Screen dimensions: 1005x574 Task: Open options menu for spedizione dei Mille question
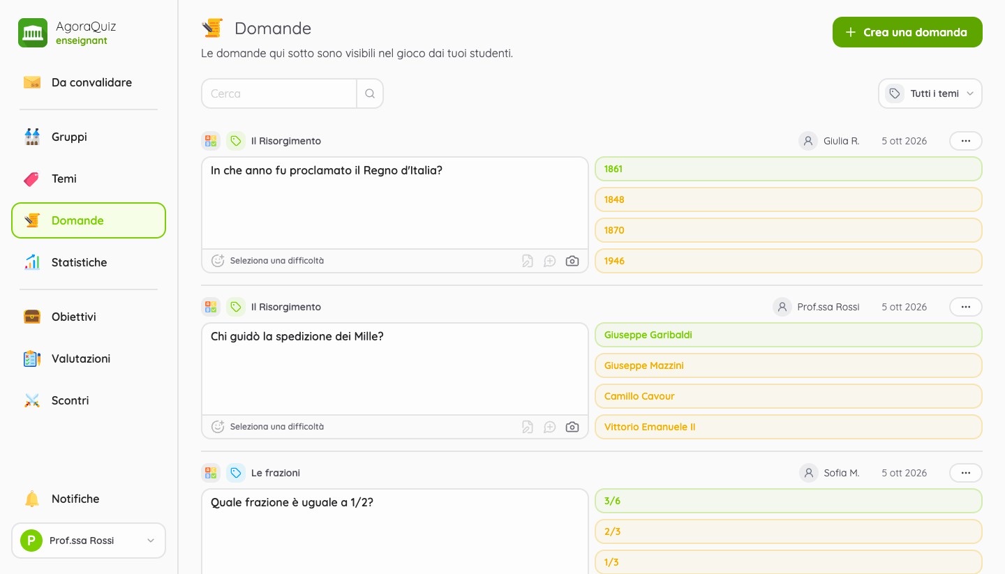(x=966, y=307)
